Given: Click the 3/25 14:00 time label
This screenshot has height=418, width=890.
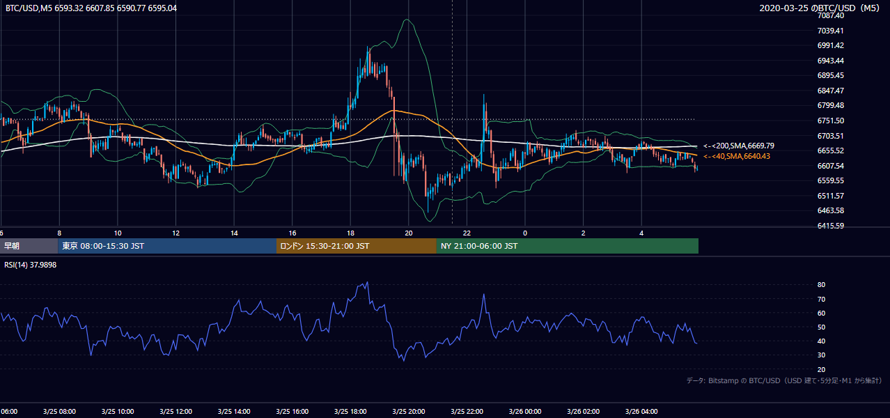Looking at the screenshot, I should click(x=234, y=411).
